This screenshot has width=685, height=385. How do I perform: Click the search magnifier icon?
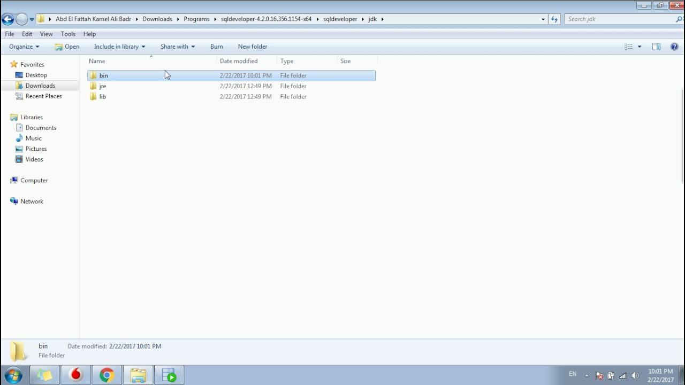680,19
